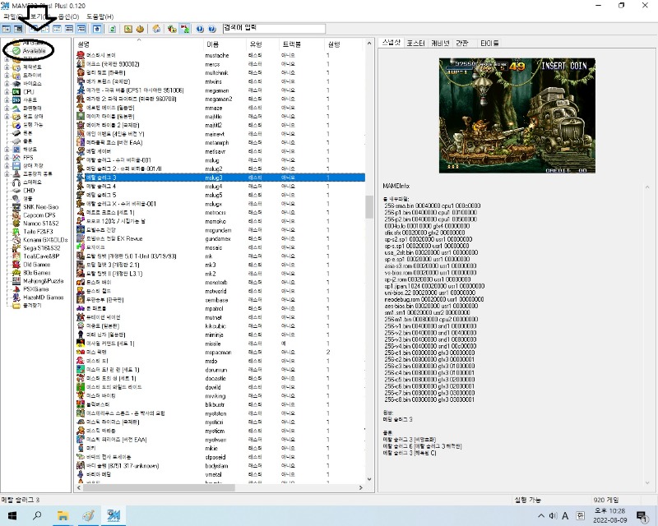Click the green refresh toolbar icon
658x526 pixels.
pos(113,29)
